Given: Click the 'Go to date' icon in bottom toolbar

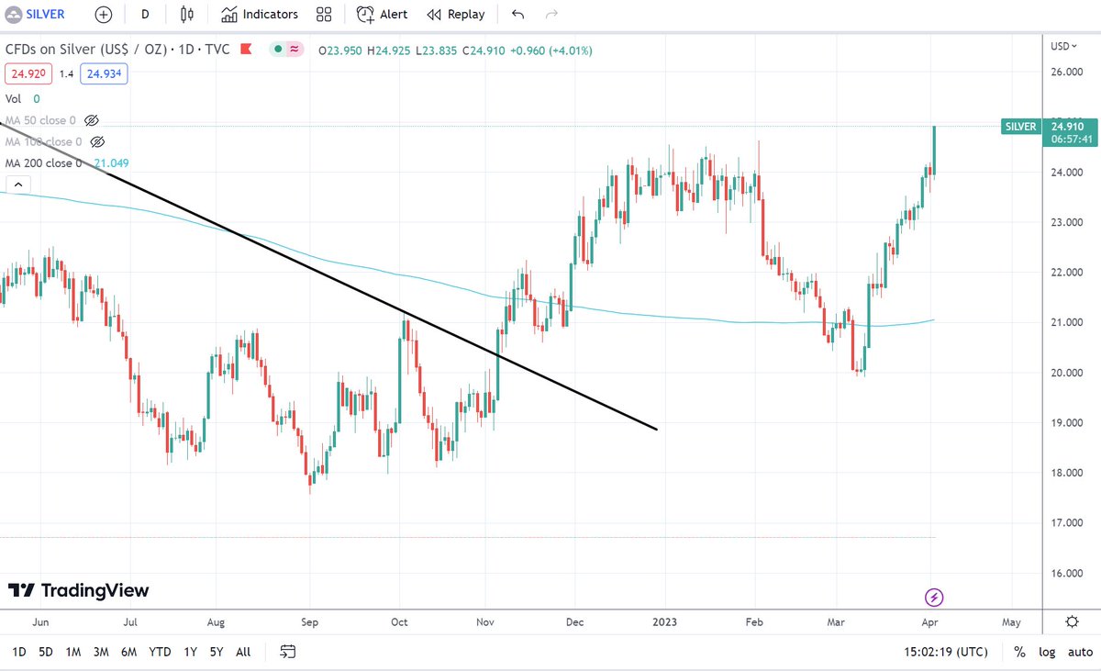Looking at the screenshot, I should (287, 652).
